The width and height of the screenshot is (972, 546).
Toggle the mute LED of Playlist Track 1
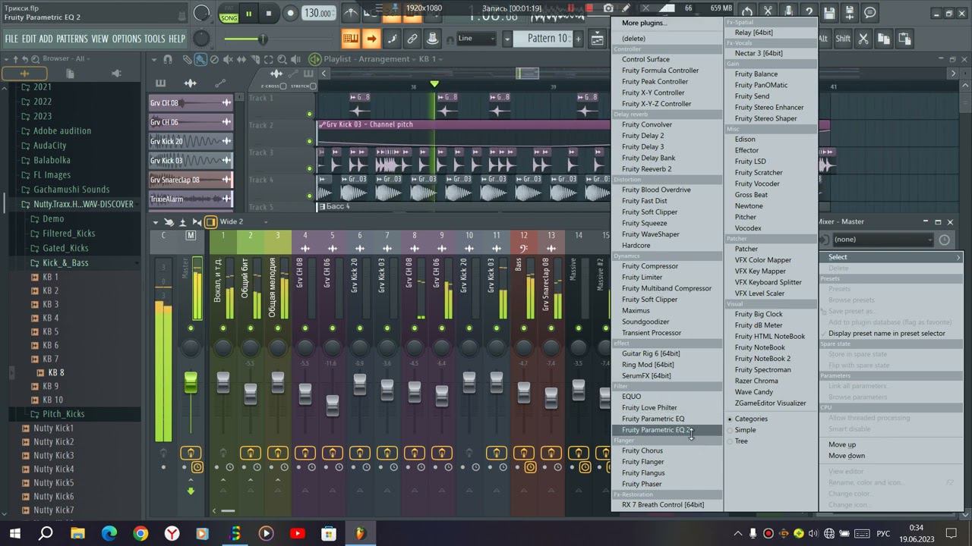(309, 115)
